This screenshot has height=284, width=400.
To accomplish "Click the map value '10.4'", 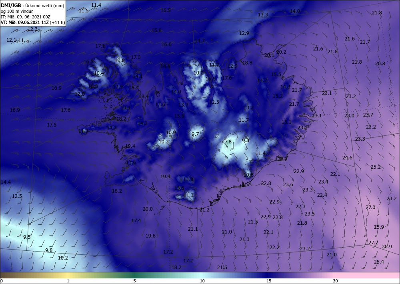I will click(x=99, y=73).
